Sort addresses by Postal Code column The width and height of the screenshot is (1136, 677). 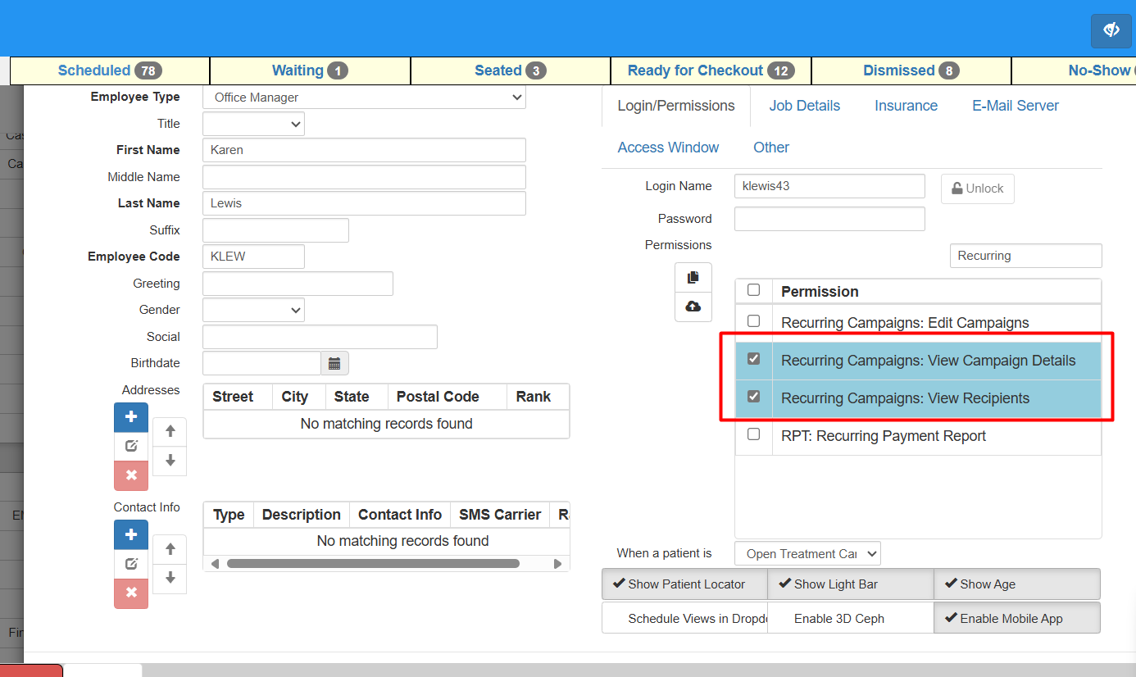(x=447, y=397)
